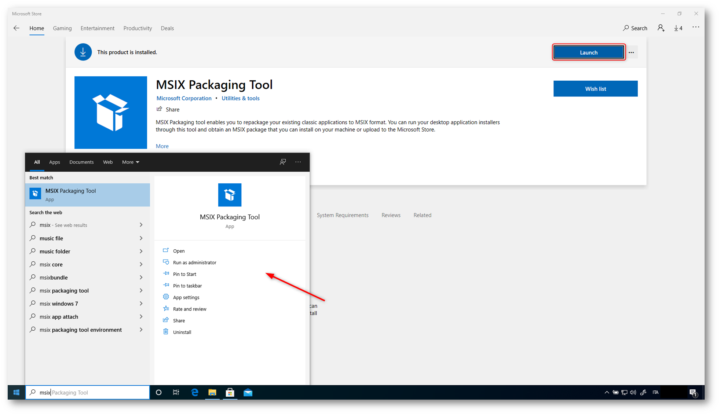This screenshot has height=415, width=720.
Task: Expand music folder suggestion arrow
Action: point(141,251)
